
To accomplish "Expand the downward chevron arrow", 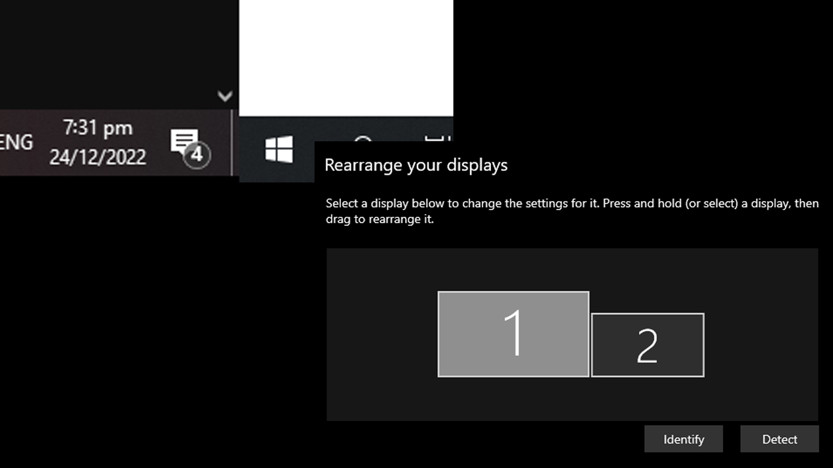I will click(x=225, y=96).
